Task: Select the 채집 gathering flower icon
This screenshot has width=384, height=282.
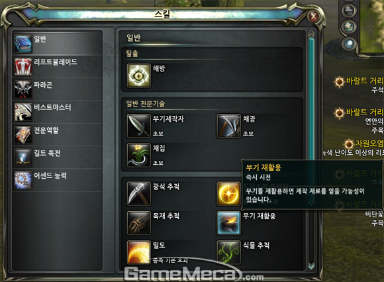Action: click(138, 155)
